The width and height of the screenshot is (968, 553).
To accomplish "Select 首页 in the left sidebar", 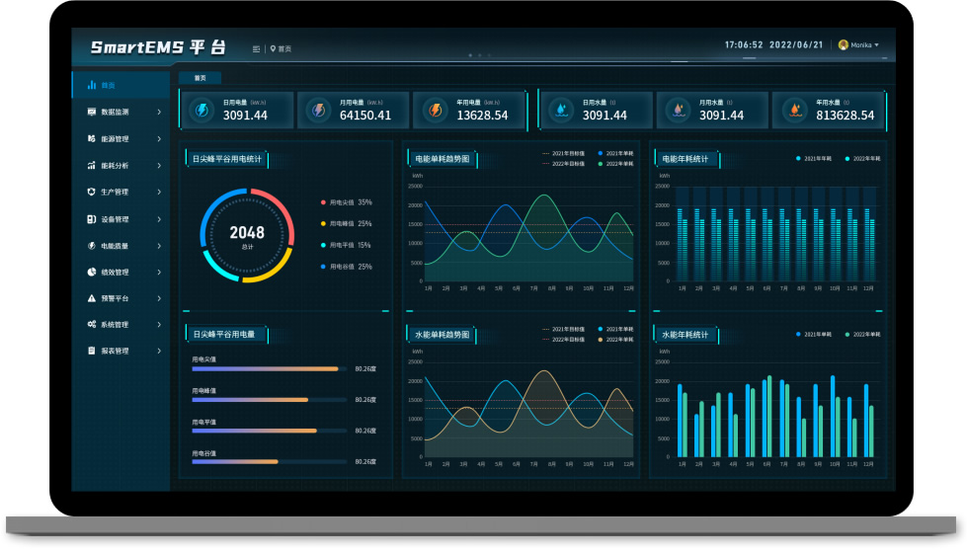I will (x=109, y=86).
